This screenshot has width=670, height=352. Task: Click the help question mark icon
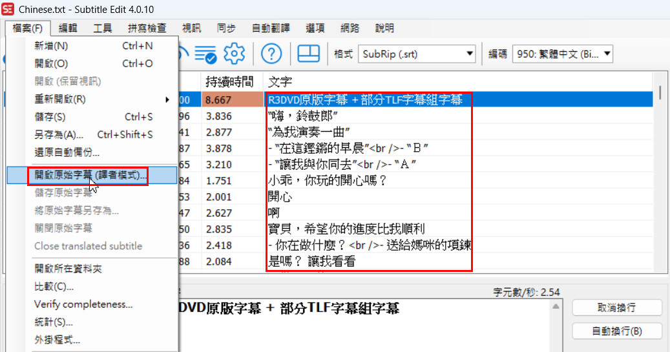(x=271, y=54)
